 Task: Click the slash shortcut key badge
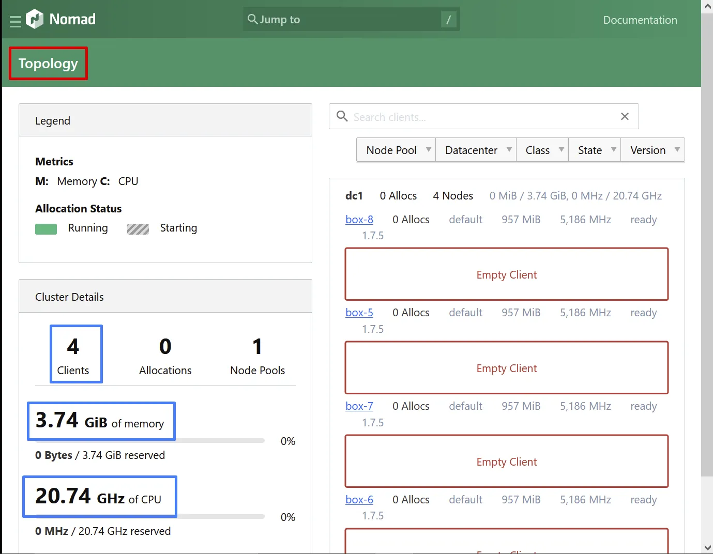(448, 20)
